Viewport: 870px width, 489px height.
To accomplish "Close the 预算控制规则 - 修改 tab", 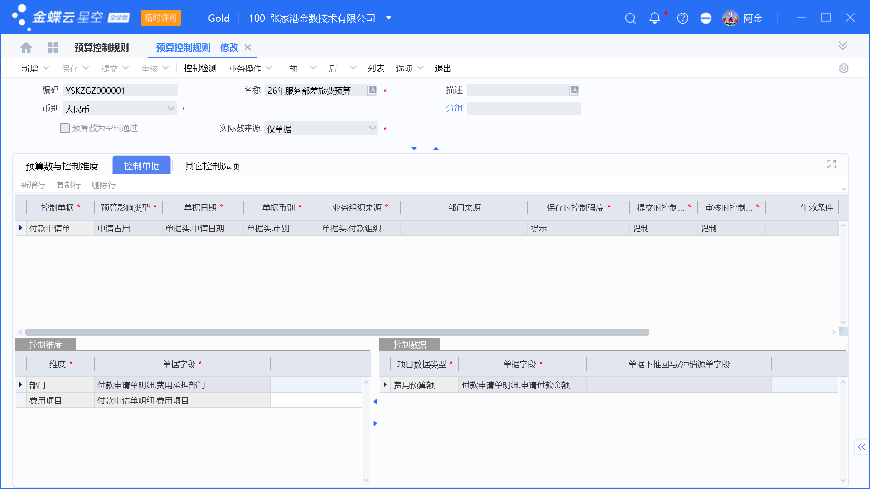I will point(247,47).
